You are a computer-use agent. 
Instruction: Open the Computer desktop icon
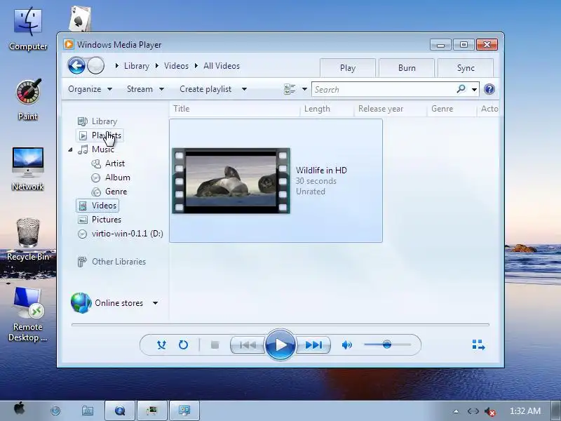coord(28,29)
